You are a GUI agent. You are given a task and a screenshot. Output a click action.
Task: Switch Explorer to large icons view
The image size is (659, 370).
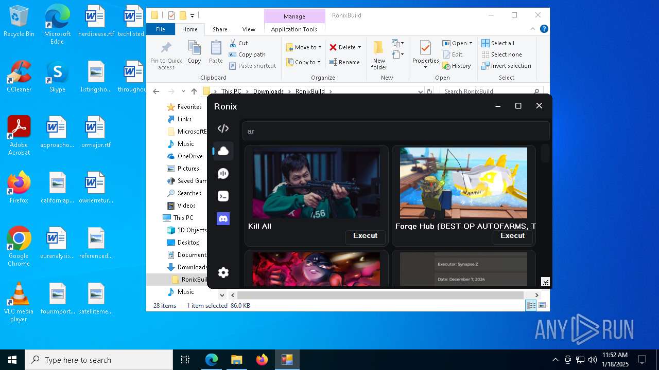click(542, 306)
